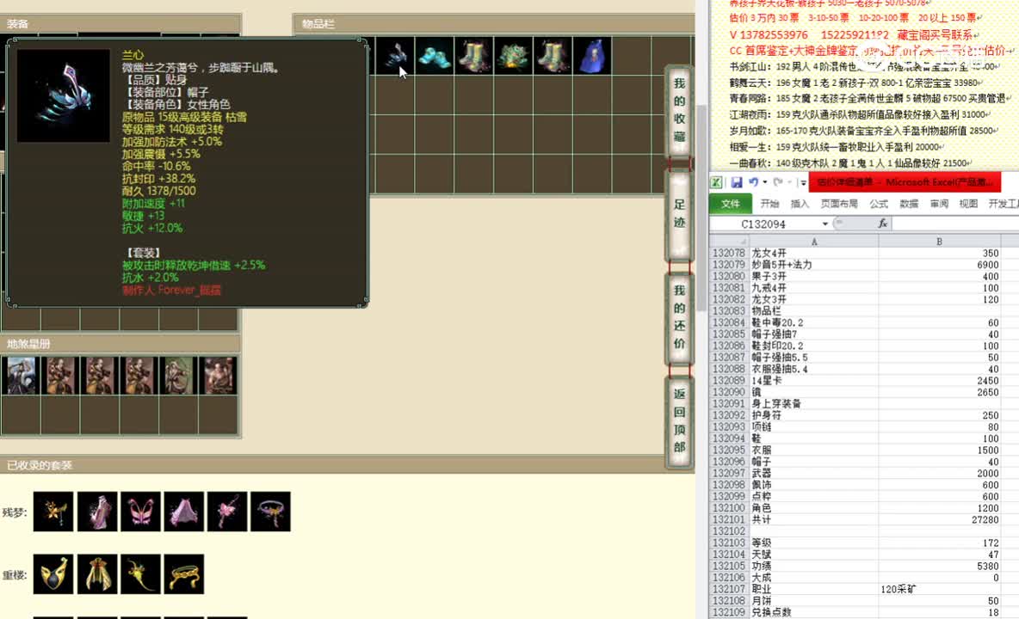Viewport: 1019px width, 619px height.
Task: Switch to the 审阅 ribbon tab
Action: [x=939, y=204]
